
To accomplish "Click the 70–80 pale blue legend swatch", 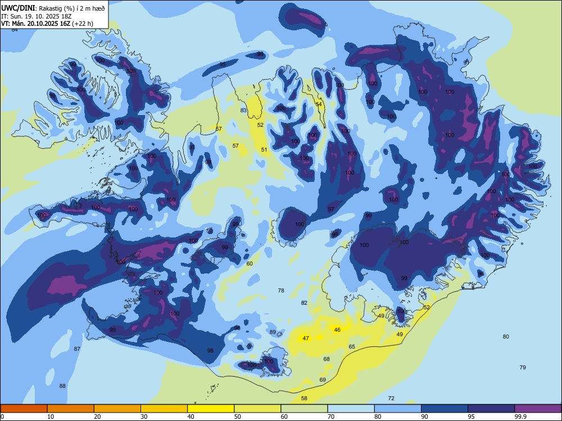I will 351,409.
